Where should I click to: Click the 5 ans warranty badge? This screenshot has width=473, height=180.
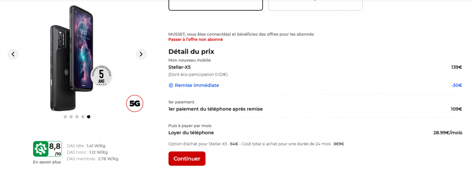point(101,74)
